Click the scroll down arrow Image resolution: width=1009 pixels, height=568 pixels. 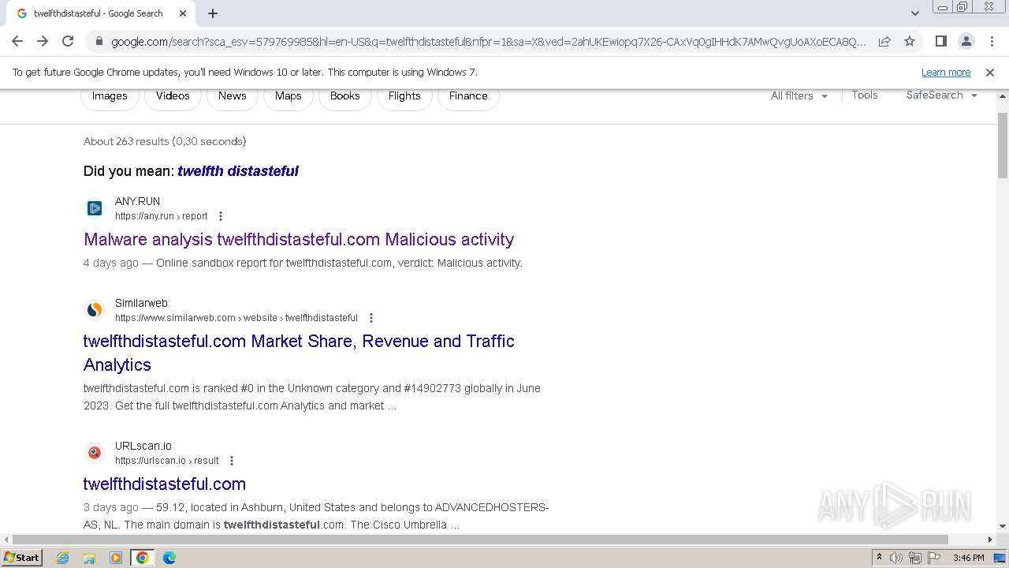tap(1003, 526)
